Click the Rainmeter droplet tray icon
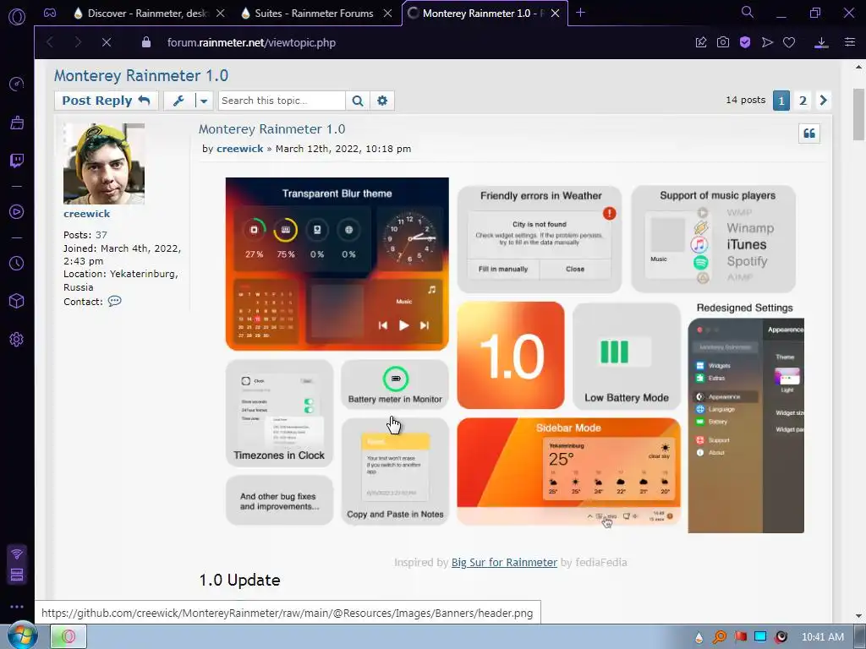 point(699,637)
